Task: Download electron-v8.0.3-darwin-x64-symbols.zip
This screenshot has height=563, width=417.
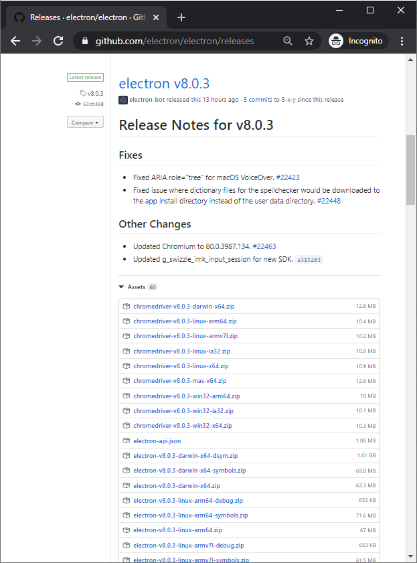Action: click(189, 471)
